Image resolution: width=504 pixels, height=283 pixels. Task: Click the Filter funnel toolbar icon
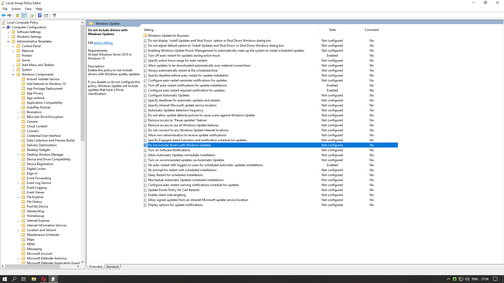coord(54,15)
